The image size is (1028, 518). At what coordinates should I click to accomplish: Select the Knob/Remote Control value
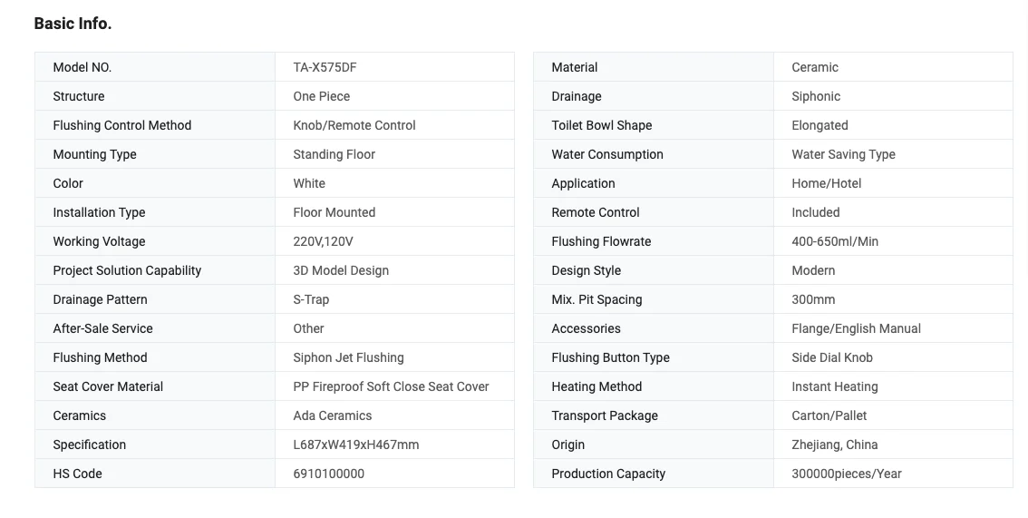(x=354, y=125)
